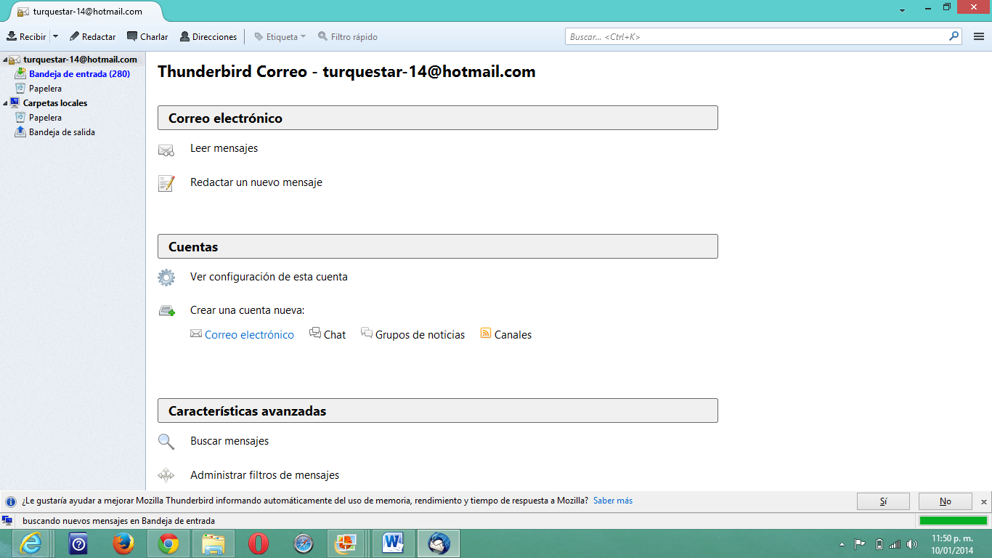The height and width of the screenshot is (558, 992).
Task: Click the Saber más link in notification bar
Action: pos(613,501)
